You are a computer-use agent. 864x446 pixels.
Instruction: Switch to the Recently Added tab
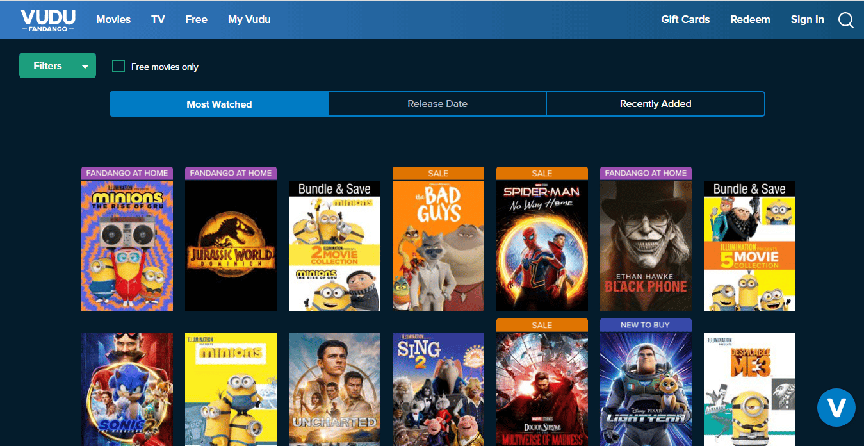click(x=655, y=104)
